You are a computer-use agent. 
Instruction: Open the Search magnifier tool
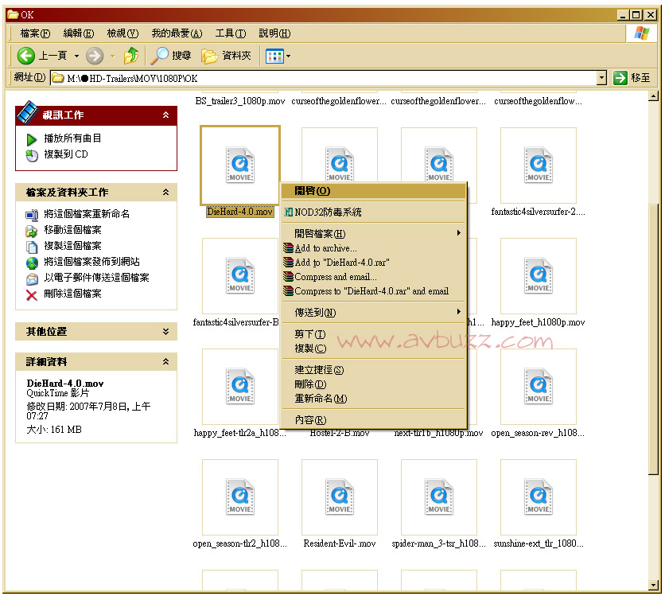coord(161,56)
